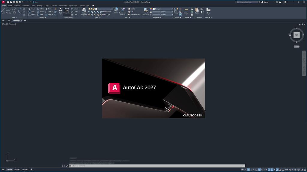Activate the Move command
The width and height of the screenshot is (307, 172).
coord(31,9)
